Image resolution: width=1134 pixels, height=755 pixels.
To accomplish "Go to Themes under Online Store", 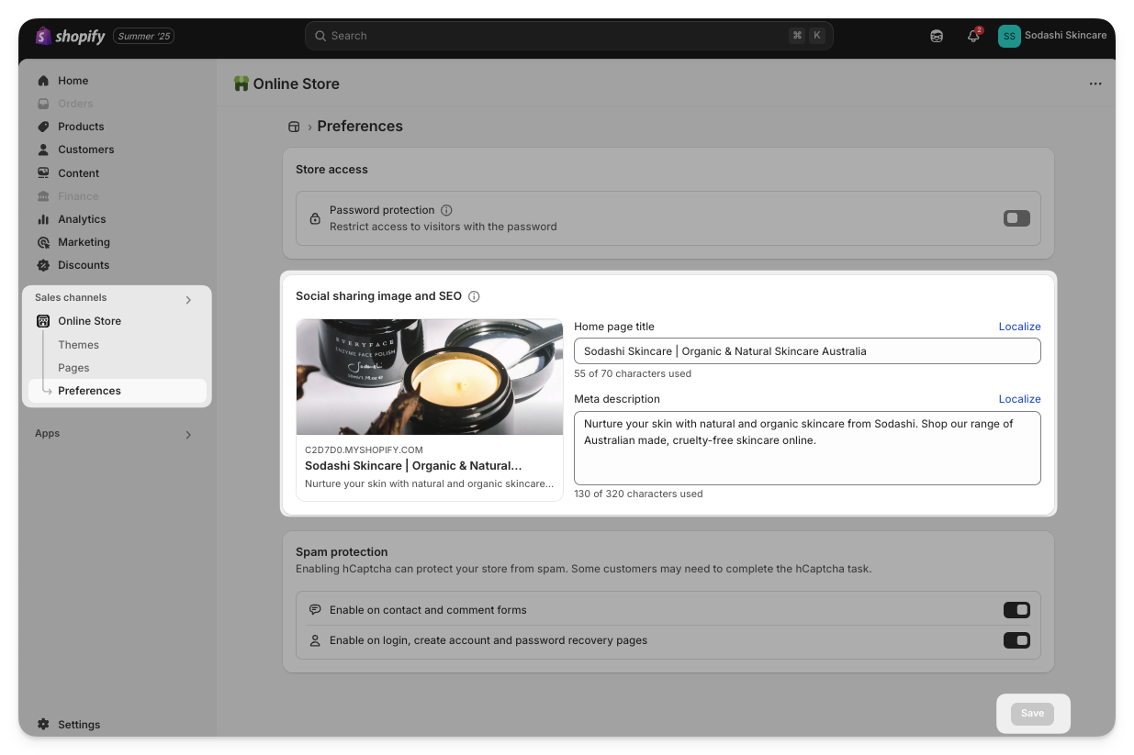I will (78, 345).
